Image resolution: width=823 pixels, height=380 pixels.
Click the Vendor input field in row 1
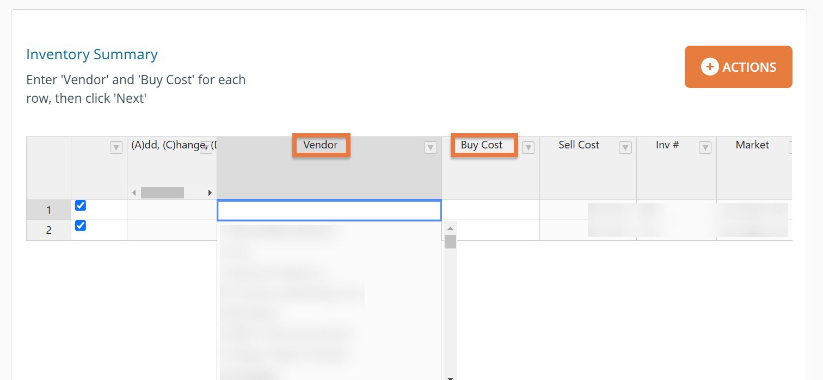(329, 210)
